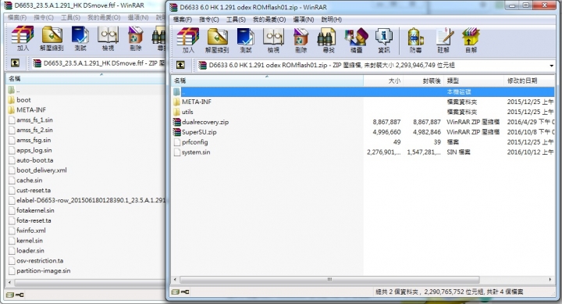Open 檔案(F) menu in ROMflash01.zip window
The width and height of the screenshot is (562, 304).
pyautogui.click(x=183, y=20)
